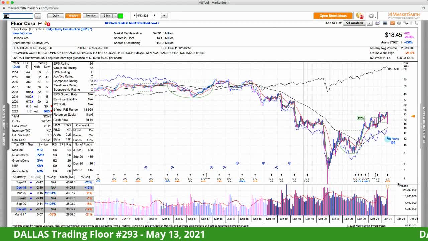The height and width of the screenshot is (241, 428).
Task: Switch chart to Monthly periodicity
Action: [x=91, y=16]
